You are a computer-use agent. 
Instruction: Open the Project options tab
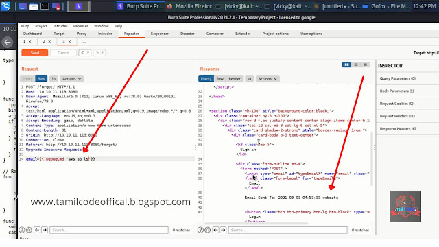[275, 34]
